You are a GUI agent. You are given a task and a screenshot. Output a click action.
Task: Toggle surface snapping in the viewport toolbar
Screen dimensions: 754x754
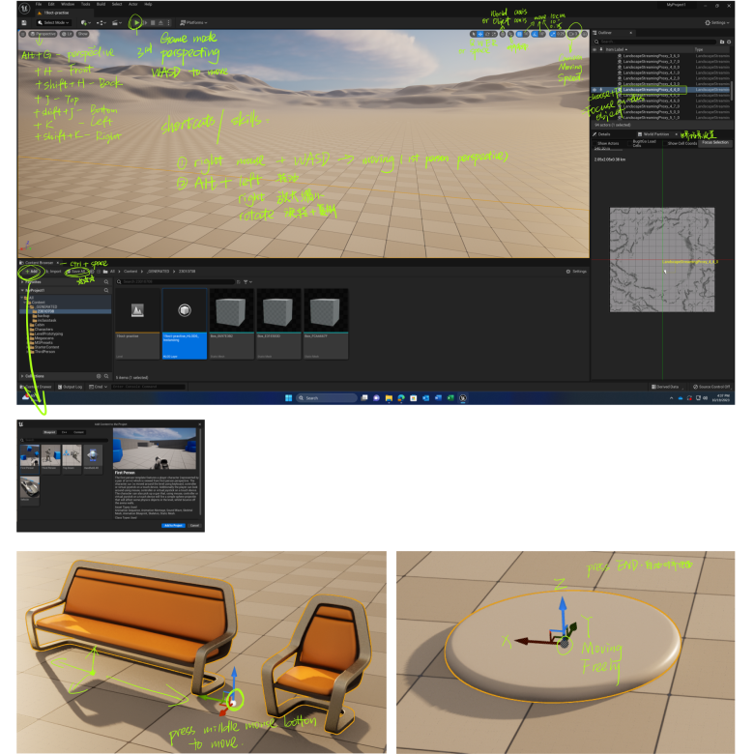click(x=510, y=34)
